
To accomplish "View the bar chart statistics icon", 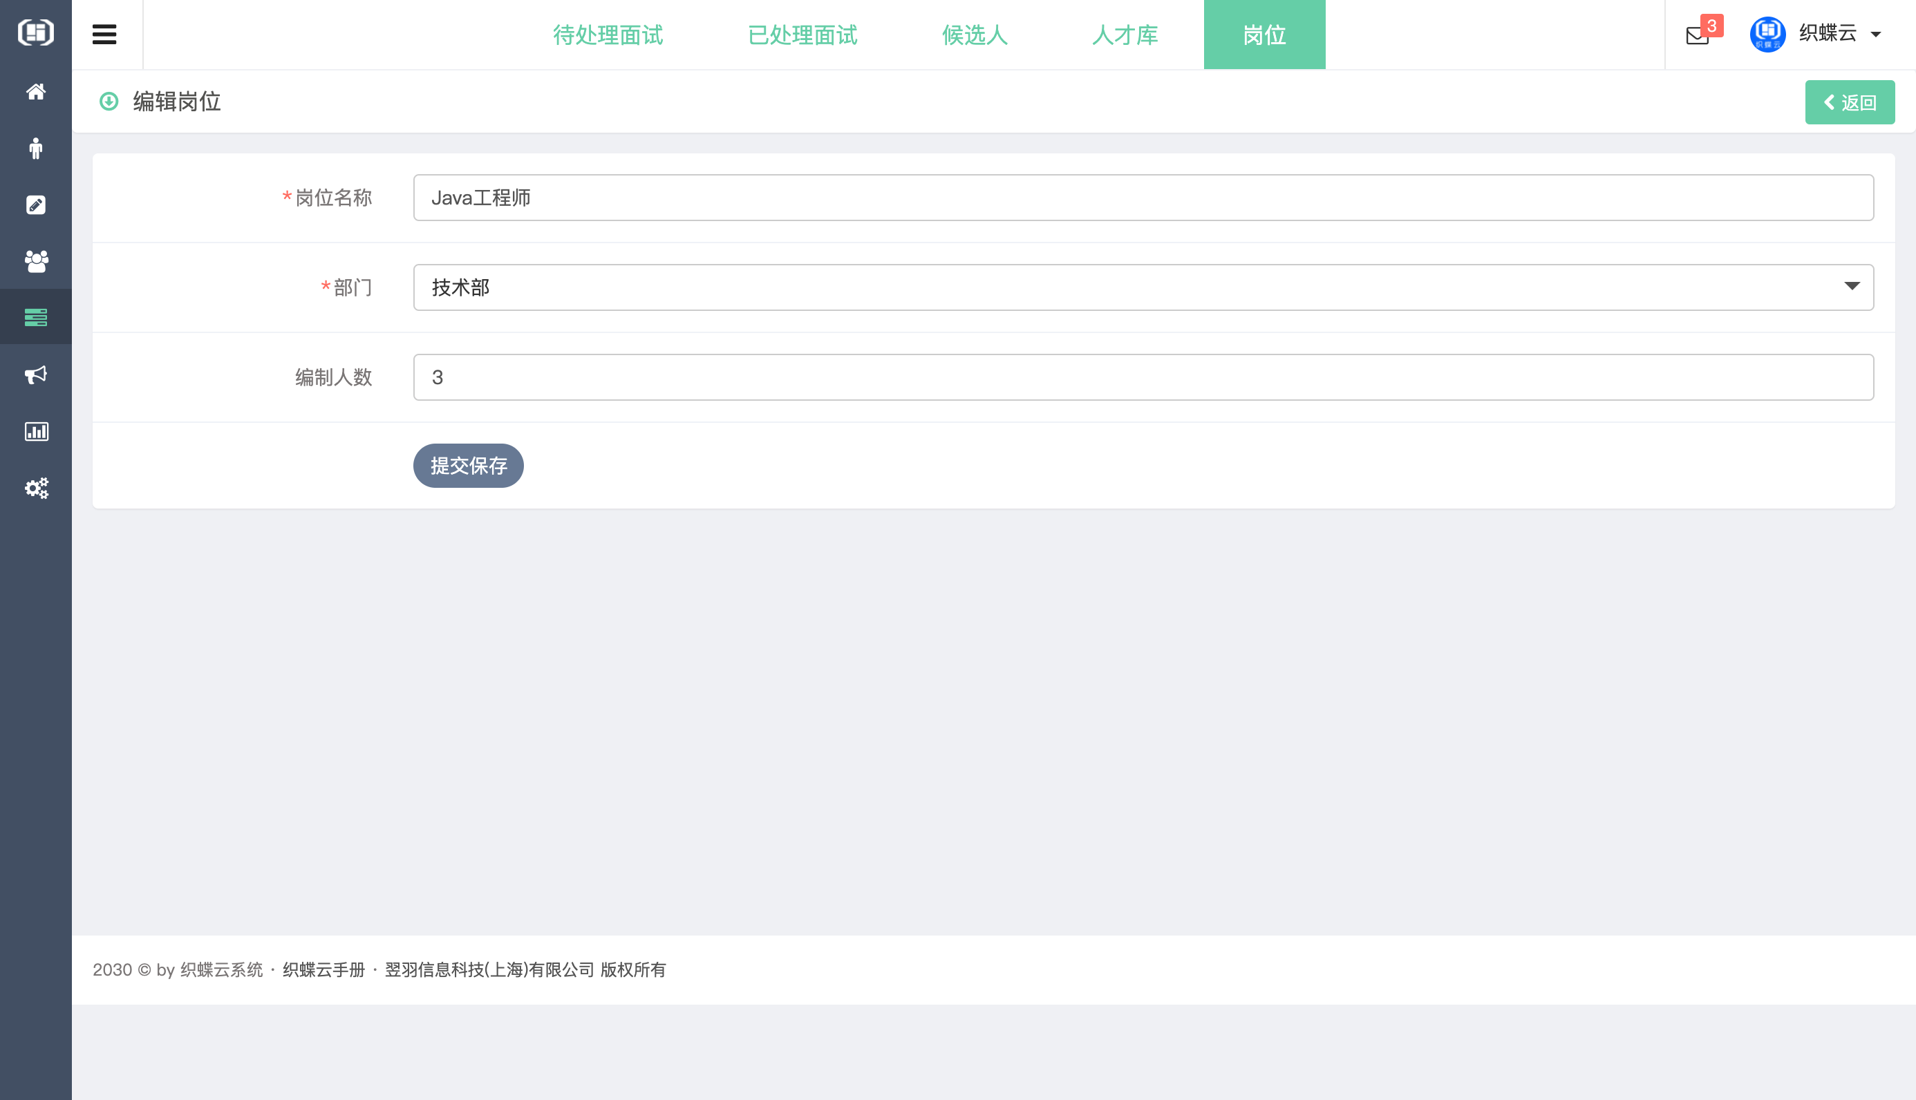I will pyautogui.click(x=35, y=431).
